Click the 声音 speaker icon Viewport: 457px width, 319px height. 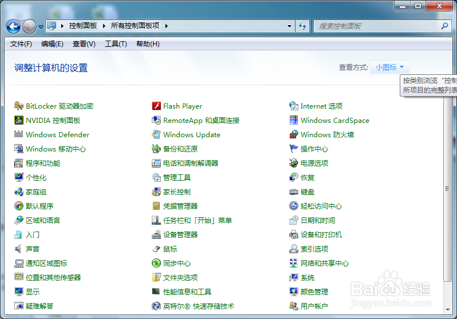pyautogui.click(x=19, y=249)
